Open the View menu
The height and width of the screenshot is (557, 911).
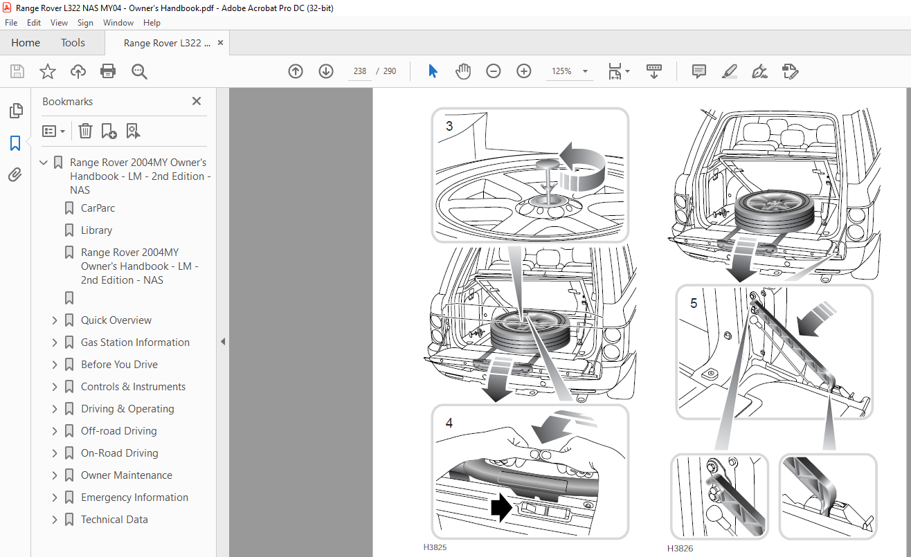59,23
